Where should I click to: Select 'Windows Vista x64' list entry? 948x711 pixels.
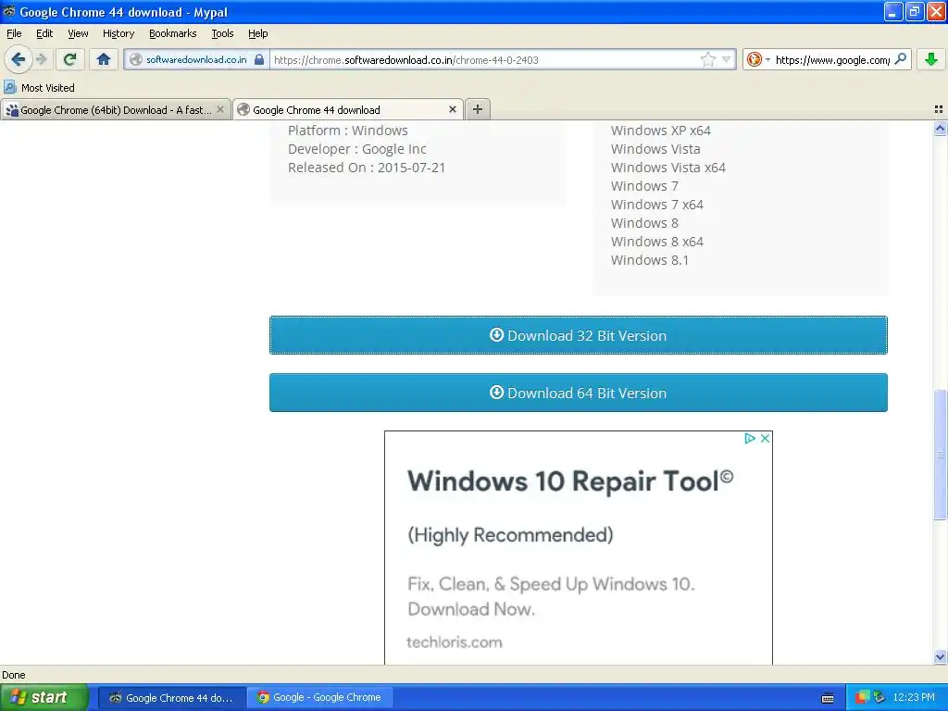668,168
